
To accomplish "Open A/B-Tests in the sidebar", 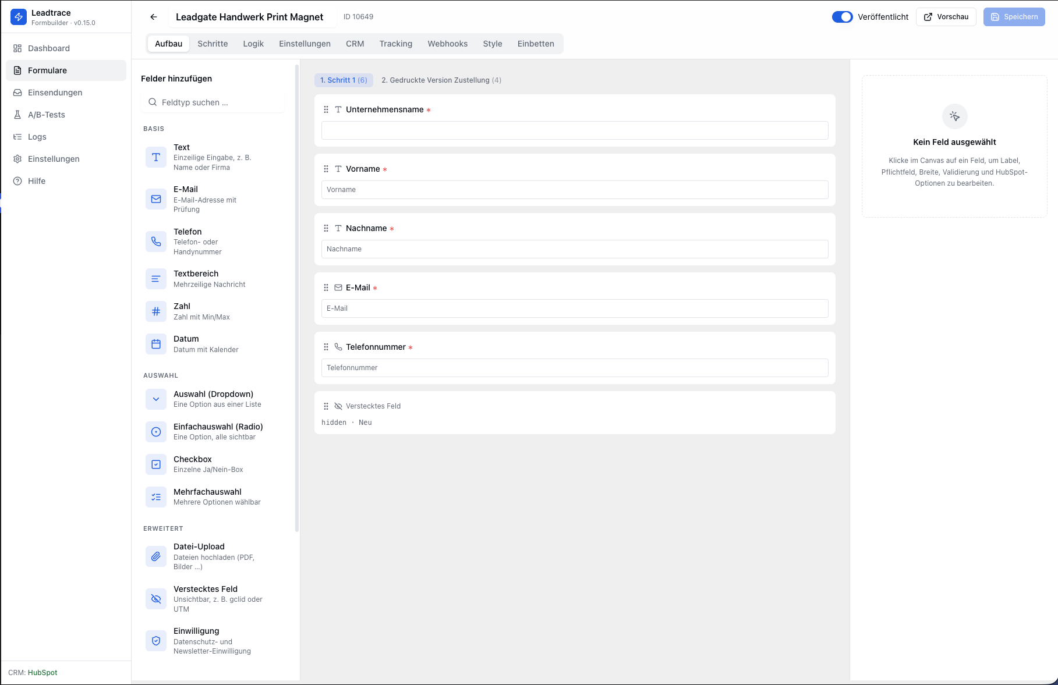I will 66,115.
